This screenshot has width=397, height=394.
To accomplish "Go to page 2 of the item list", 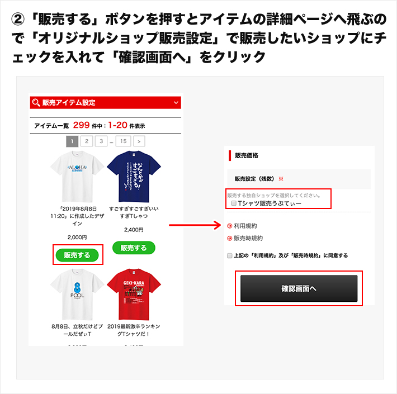I will pyautogui.click(x=87, y=141).
